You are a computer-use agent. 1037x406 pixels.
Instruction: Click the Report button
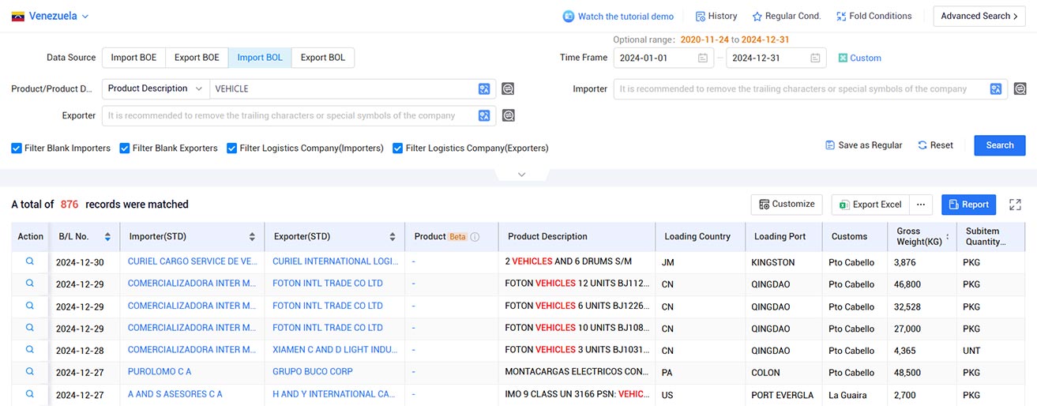tap(968, 205)
